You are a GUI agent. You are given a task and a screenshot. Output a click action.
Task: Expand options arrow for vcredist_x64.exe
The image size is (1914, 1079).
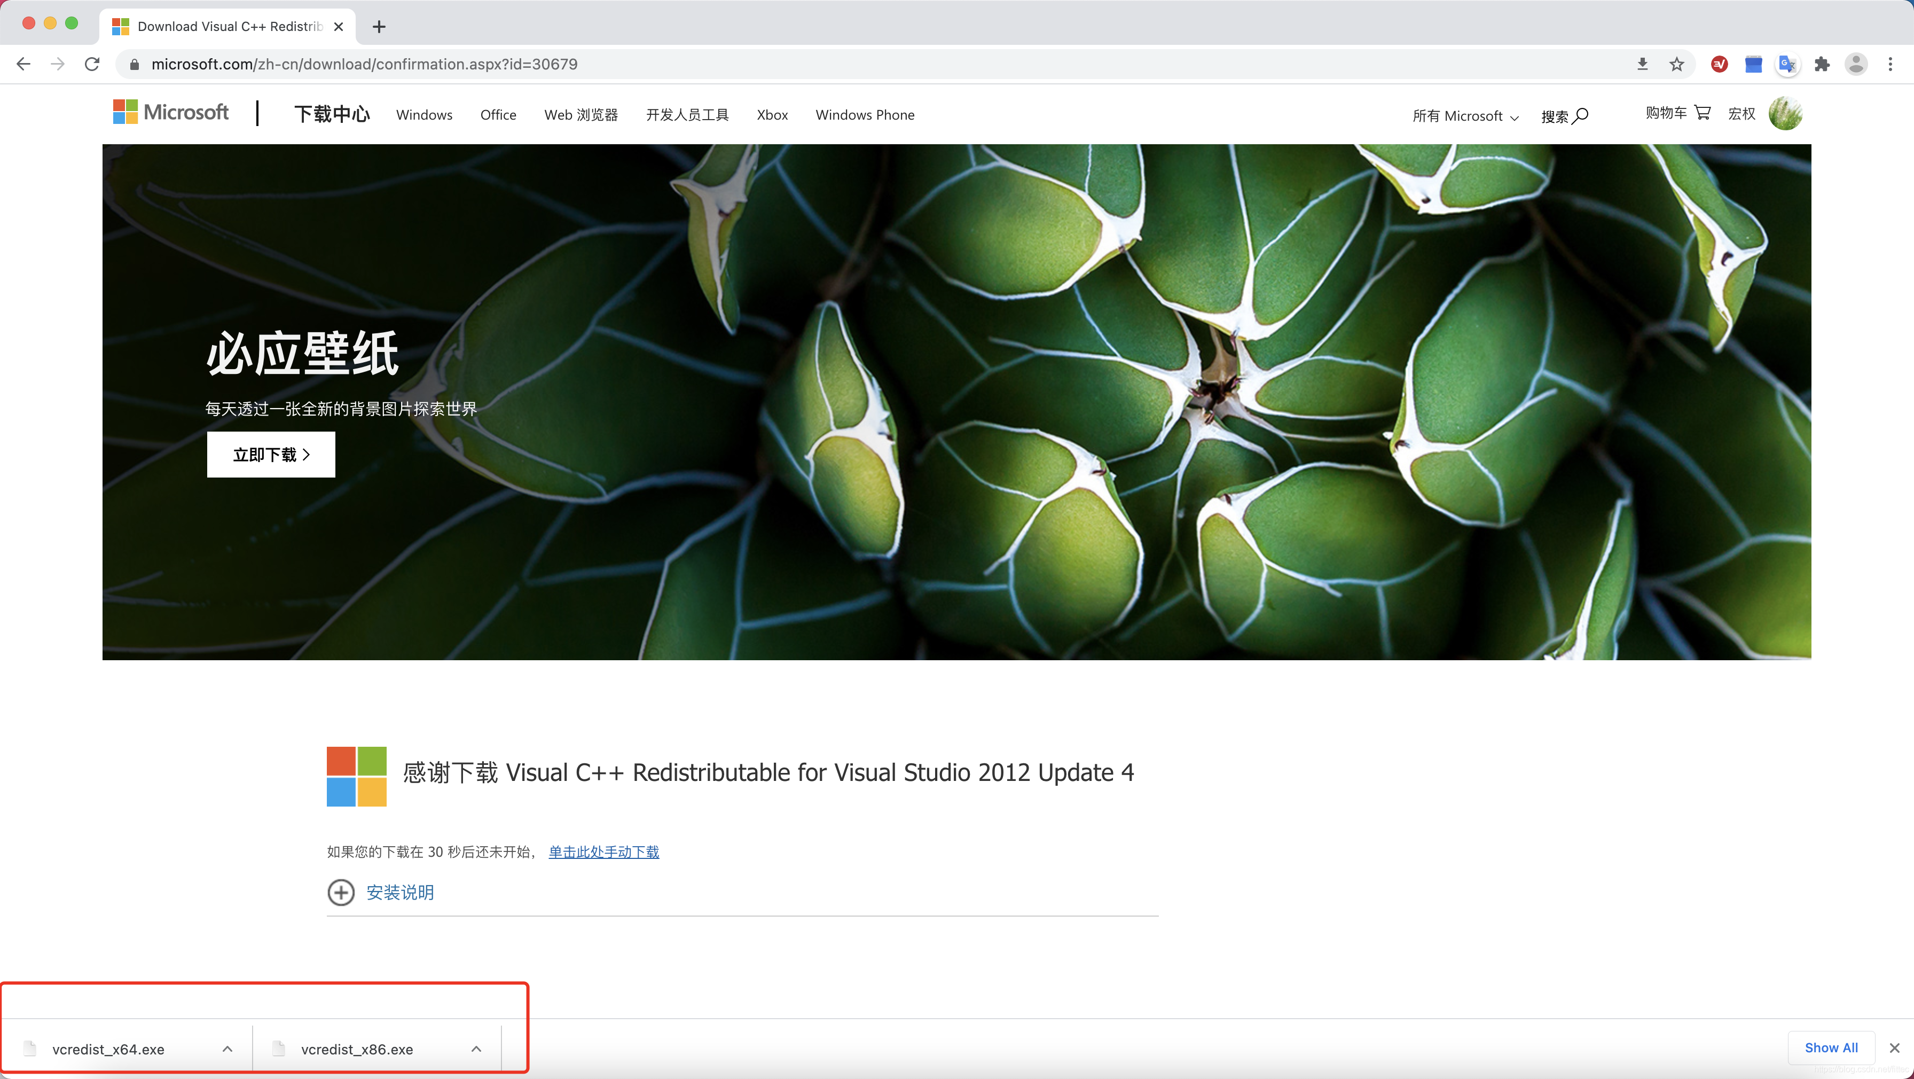(x=228, y=1049)
